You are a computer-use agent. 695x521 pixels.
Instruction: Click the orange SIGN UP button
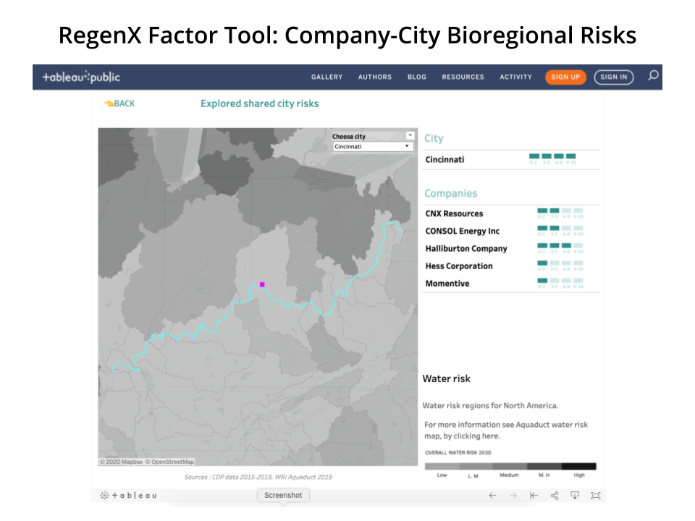pos(565,77)
